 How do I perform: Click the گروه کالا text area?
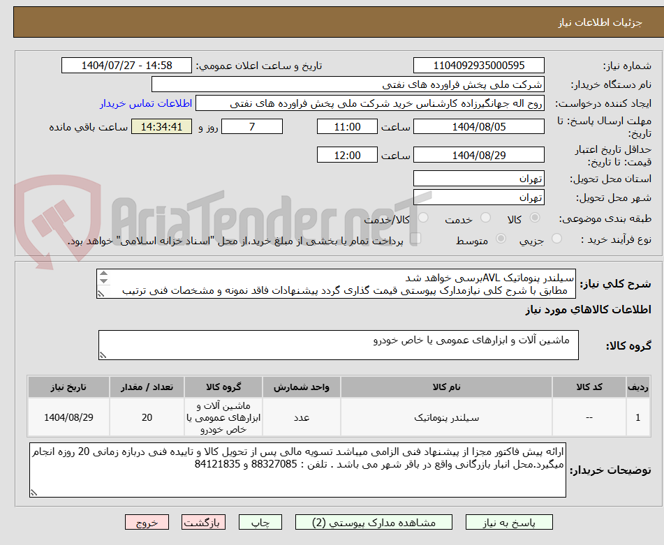pos(339,345)
